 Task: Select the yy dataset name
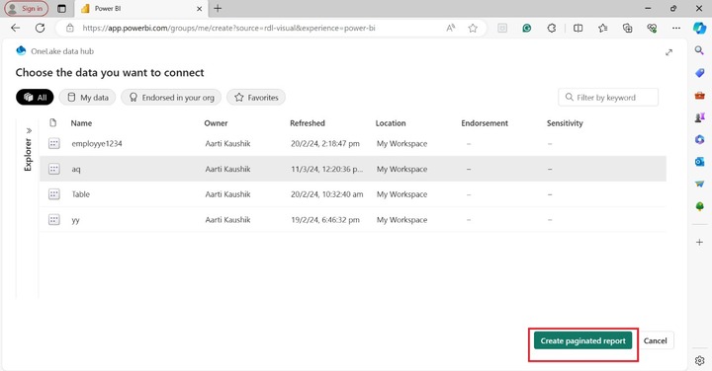point(75,220)
